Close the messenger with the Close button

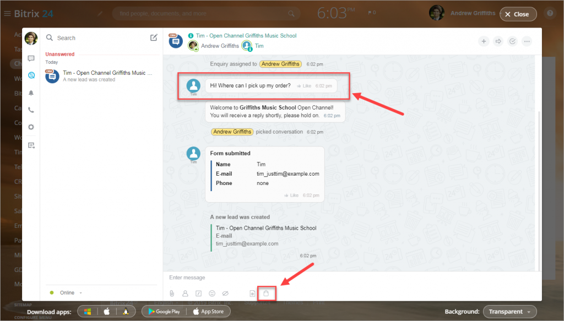(518, 14)
